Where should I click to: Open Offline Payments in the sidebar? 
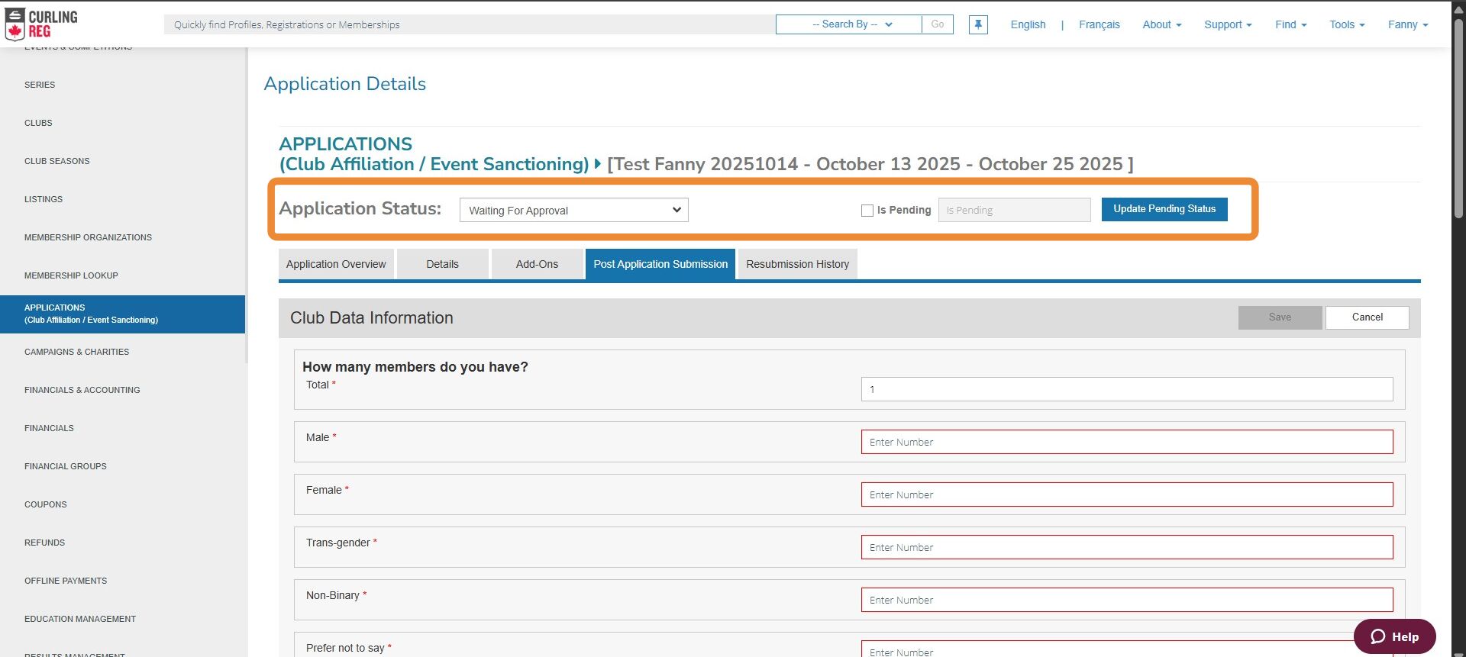pyautogui.click(x=66, y=581)
